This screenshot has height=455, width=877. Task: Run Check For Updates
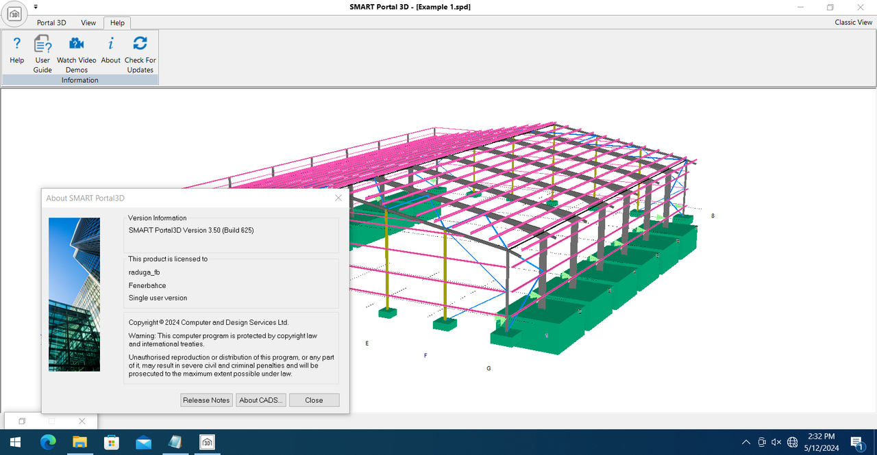point(140,55)
